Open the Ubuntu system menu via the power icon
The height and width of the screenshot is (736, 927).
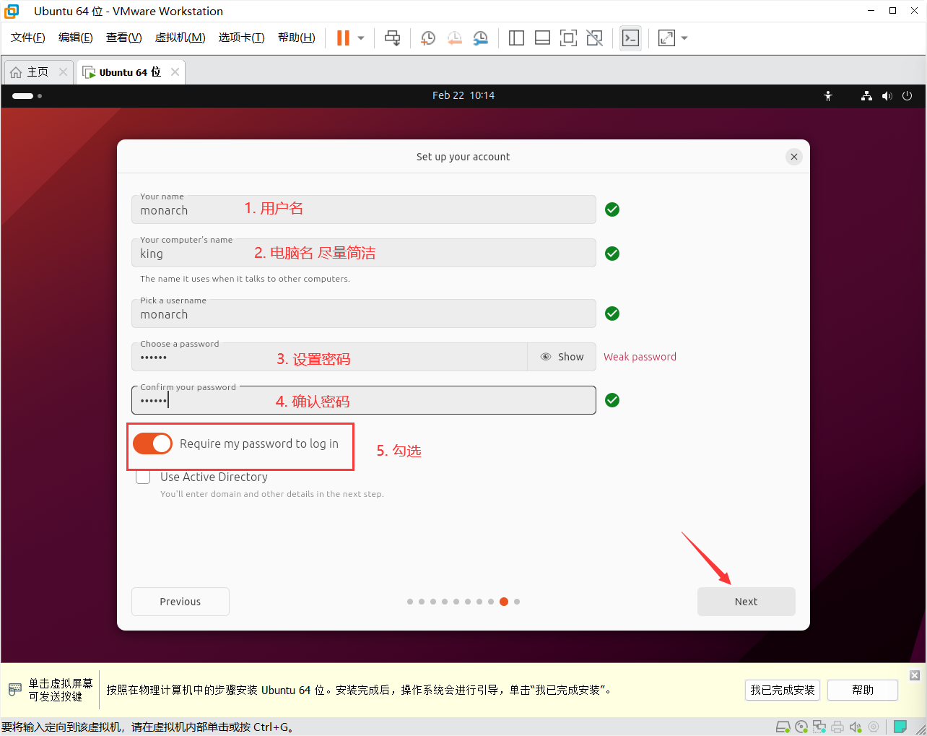[908, 95]
